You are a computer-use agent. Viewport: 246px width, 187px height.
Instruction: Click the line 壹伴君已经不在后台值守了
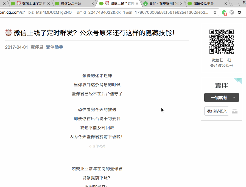(x=97, y=94)
